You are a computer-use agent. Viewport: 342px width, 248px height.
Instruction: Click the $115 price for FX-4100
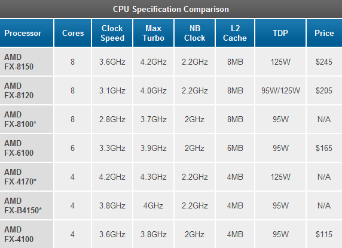tap(324, 234)
